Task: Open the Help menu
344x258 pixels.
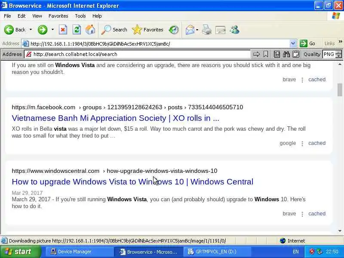Action: click(x=97, y=16)
